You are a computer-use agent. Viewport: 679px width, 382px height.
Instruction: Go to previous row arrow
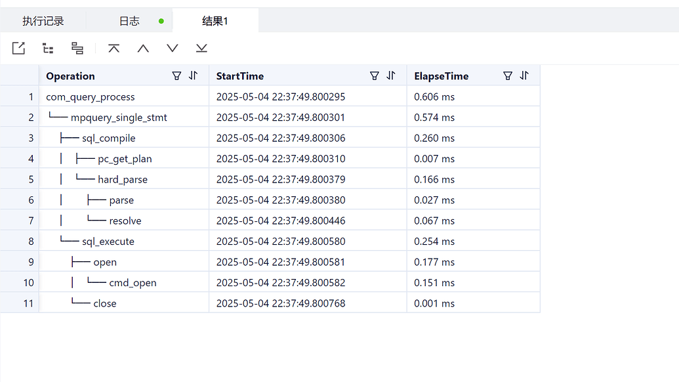(x=143, y=48)
